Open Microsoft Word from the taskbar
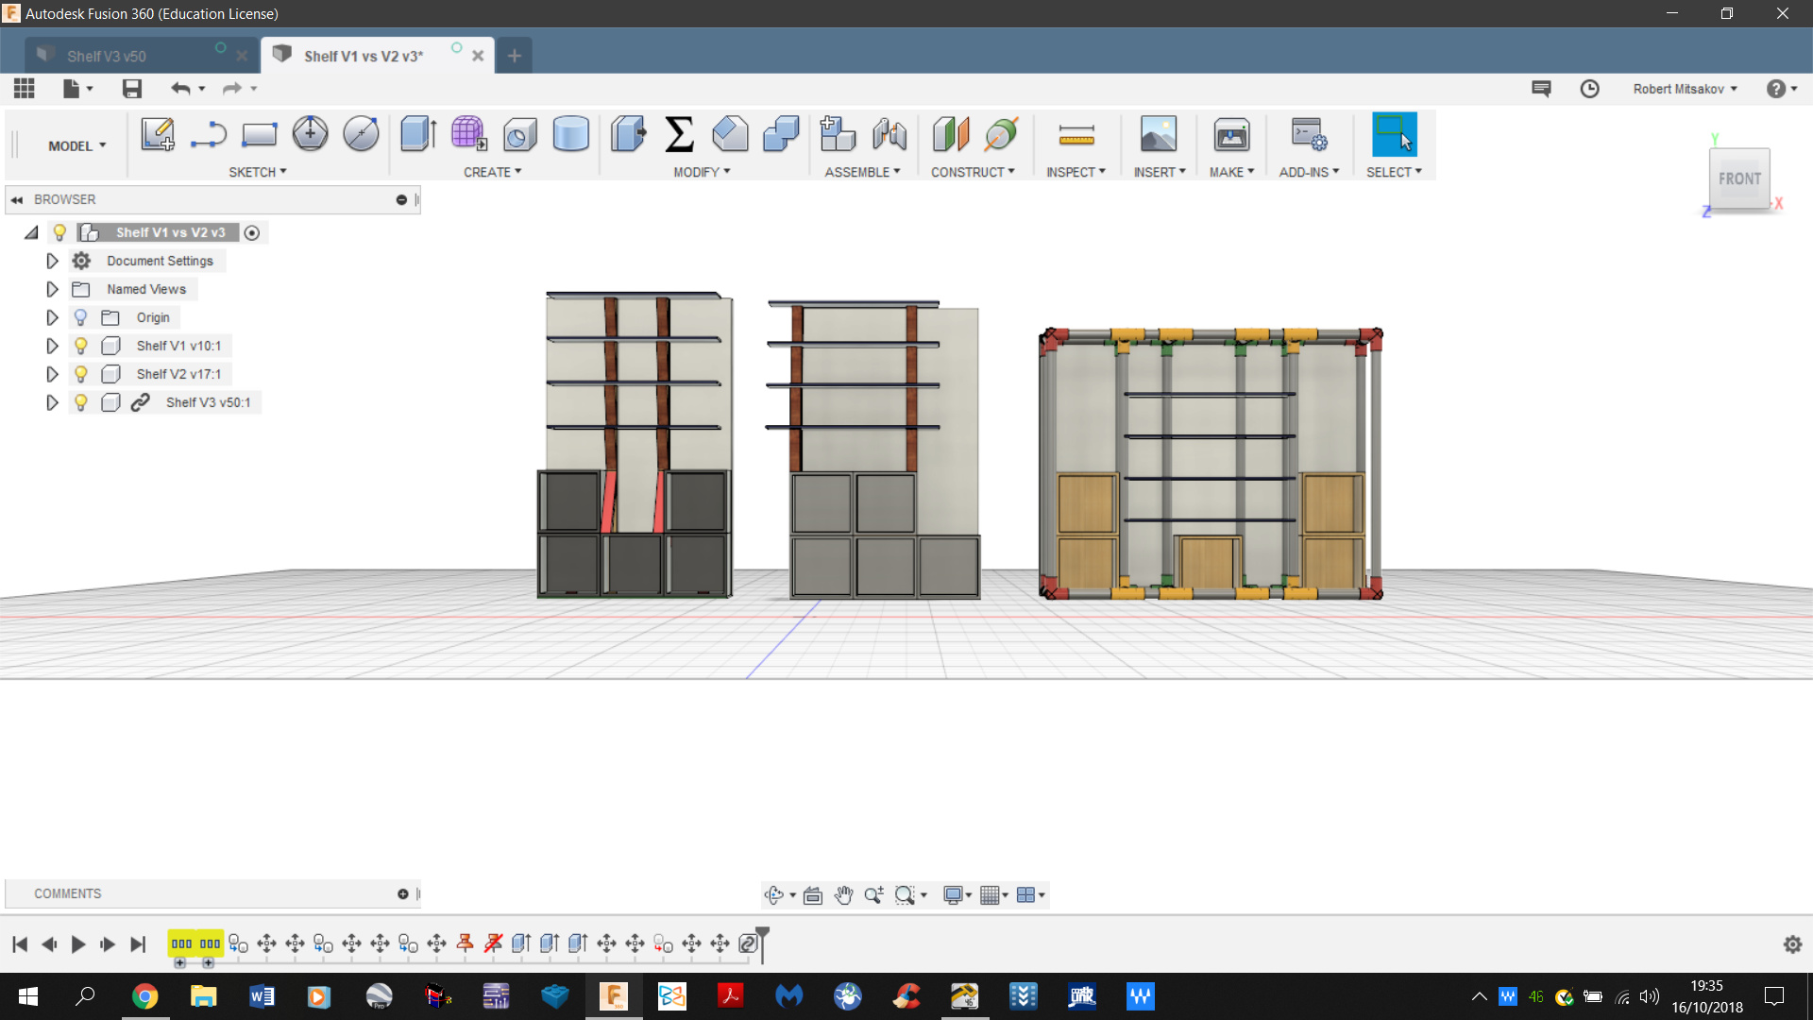Viewport: 1813px width, 1020px height. pyautogui.click(x=262, y=996)
